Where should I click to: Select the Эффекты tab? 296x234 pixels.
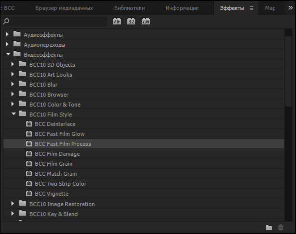(232, 8)
